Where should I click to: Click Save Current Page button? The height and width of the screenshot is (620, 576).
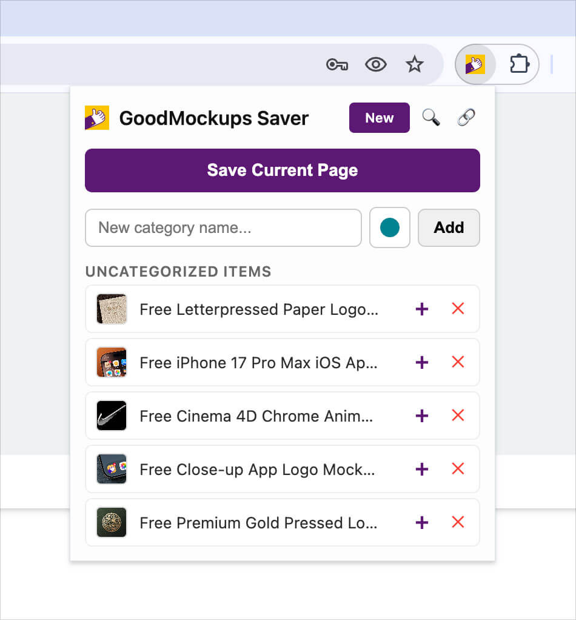click(283, 170)
